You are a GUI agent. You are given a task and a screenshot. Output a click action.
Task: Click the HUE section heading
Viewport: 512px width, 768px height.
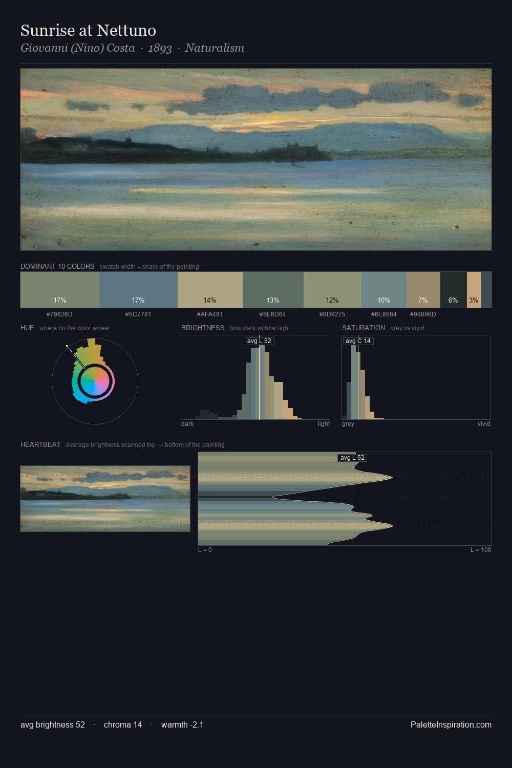[27, 328]
